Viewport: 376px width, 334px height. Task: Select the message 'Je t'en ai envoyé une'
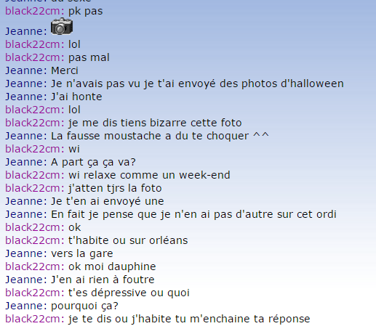(x=108, y=201)
